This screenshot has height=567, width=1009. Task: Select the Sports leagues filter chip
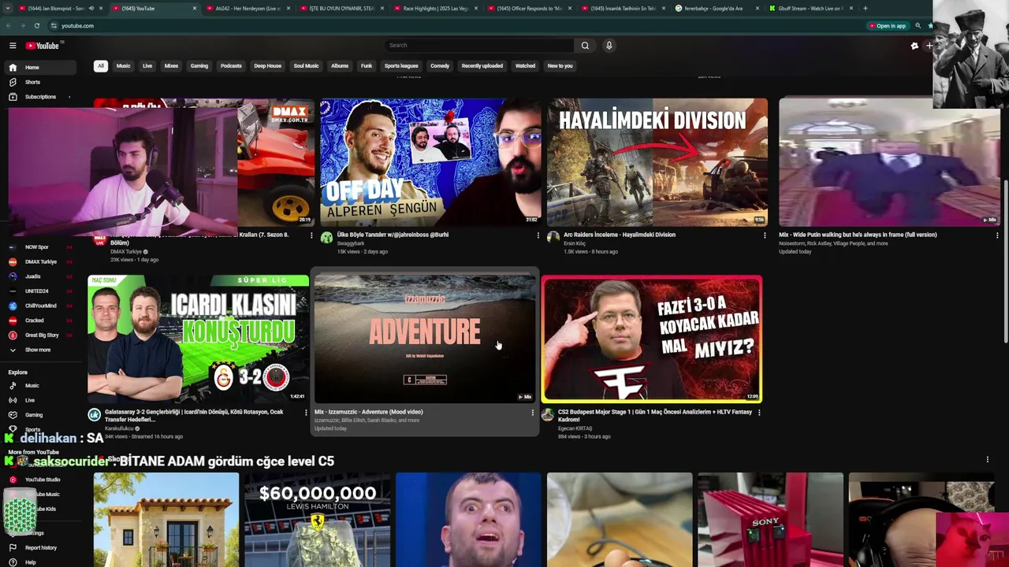[401, 66]
